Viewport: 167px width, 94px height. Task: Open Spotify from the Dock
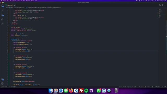pos(86,91)
